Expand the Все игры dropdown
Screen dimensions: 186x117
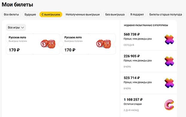coord(16,28)
